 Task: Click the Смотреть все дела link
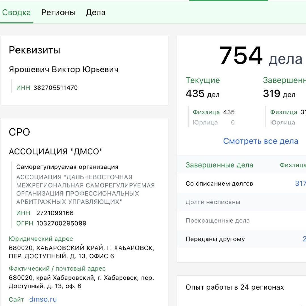tap(260, 141)
